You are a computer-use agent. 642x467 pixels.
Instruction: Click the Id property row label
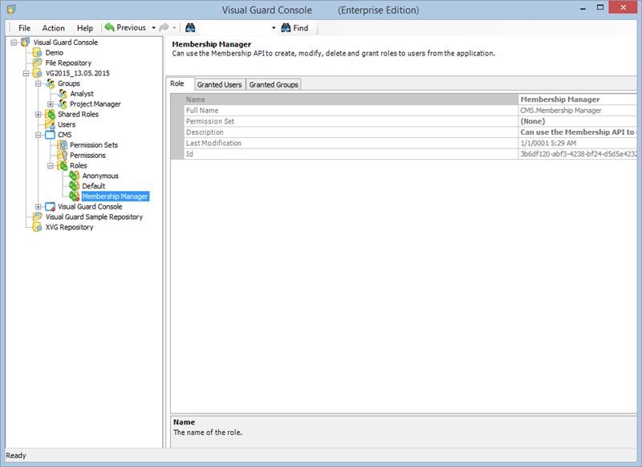pyautogui.click(x=189, y=154)
